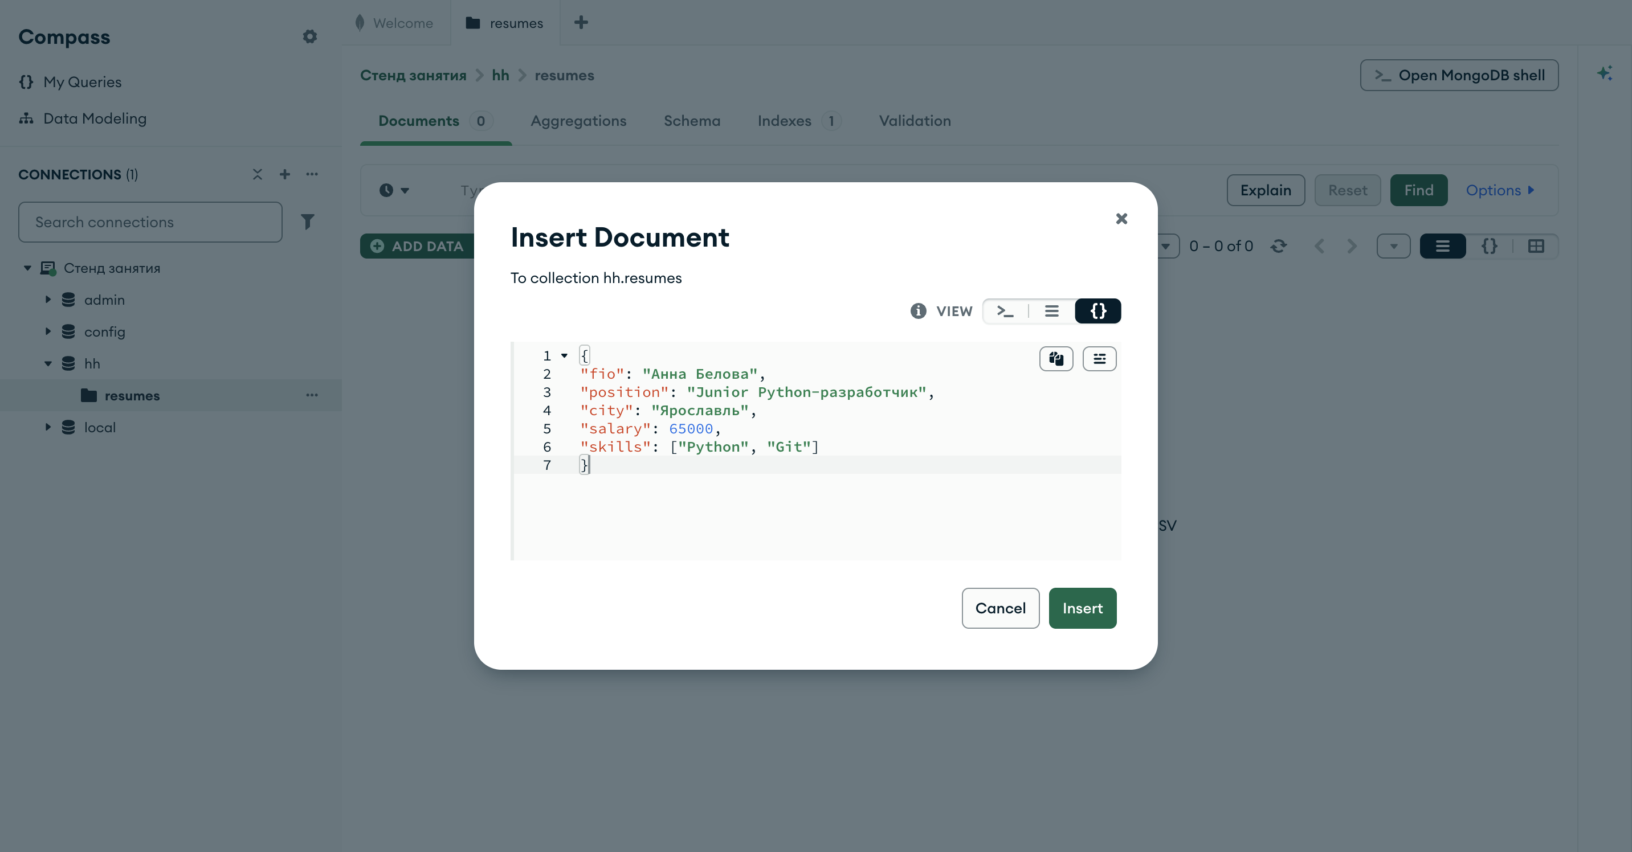1632x852 pixels.
Task: Switch collection to JSON view
Action: (1490, 245)
